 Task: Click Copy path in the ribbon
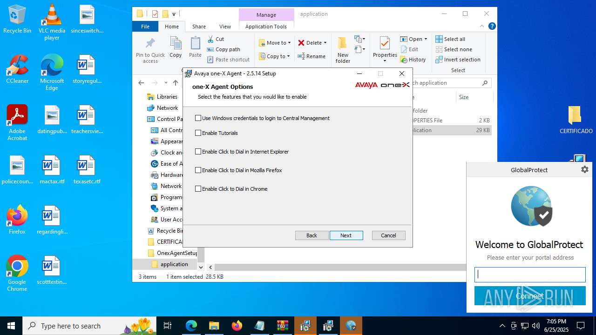point(223,49)
